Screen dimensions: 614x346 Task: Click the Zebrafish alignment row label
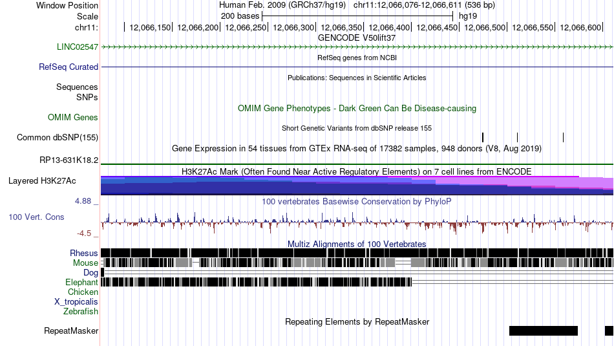pos(81,312)
